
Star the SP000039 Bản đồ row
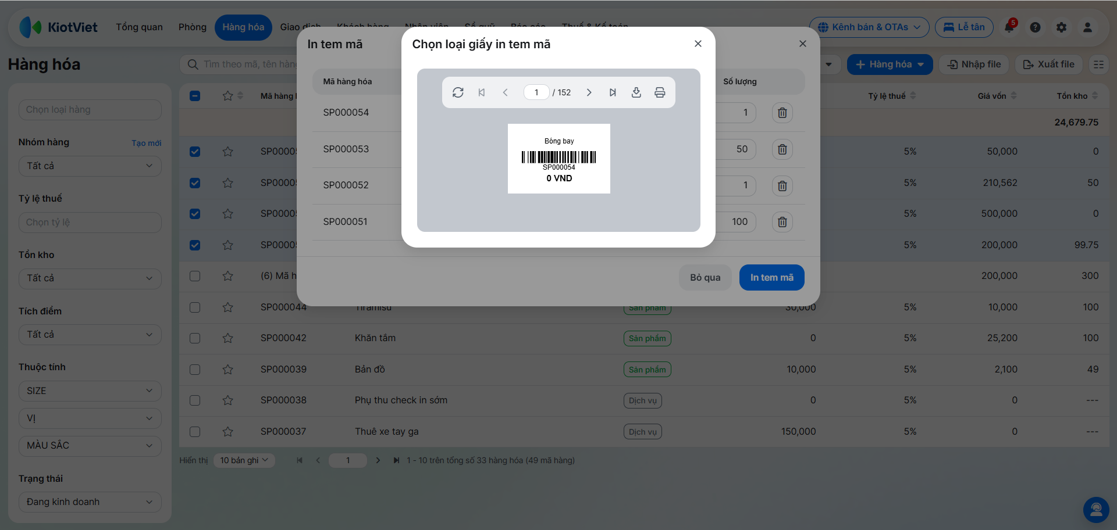pyautogui.click(x=227, y=370)
